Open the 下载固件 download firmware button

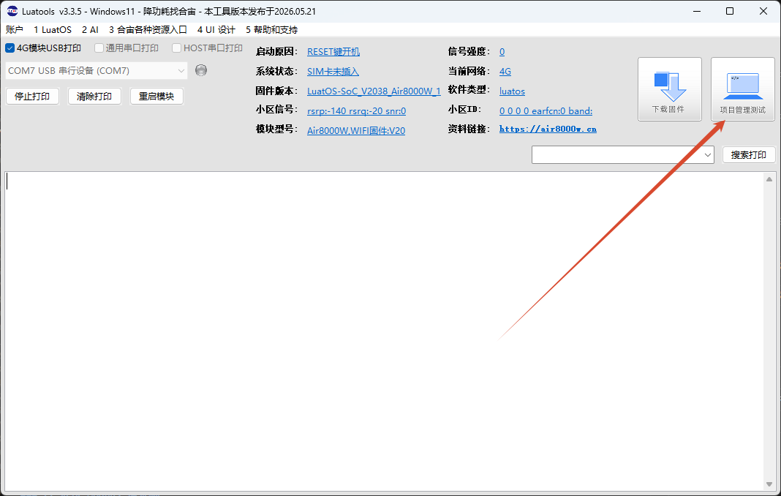[669, 89]
